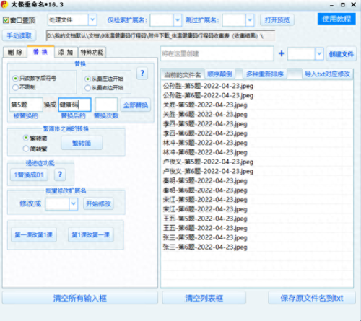Click 手动读取 button
This screenshot has width=361, height=321.
point(19,35)
